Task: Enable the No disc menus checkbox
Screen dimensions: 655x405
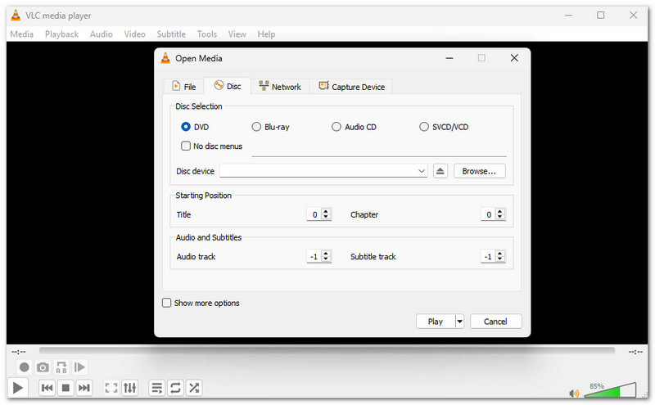Action: point(186,146)
